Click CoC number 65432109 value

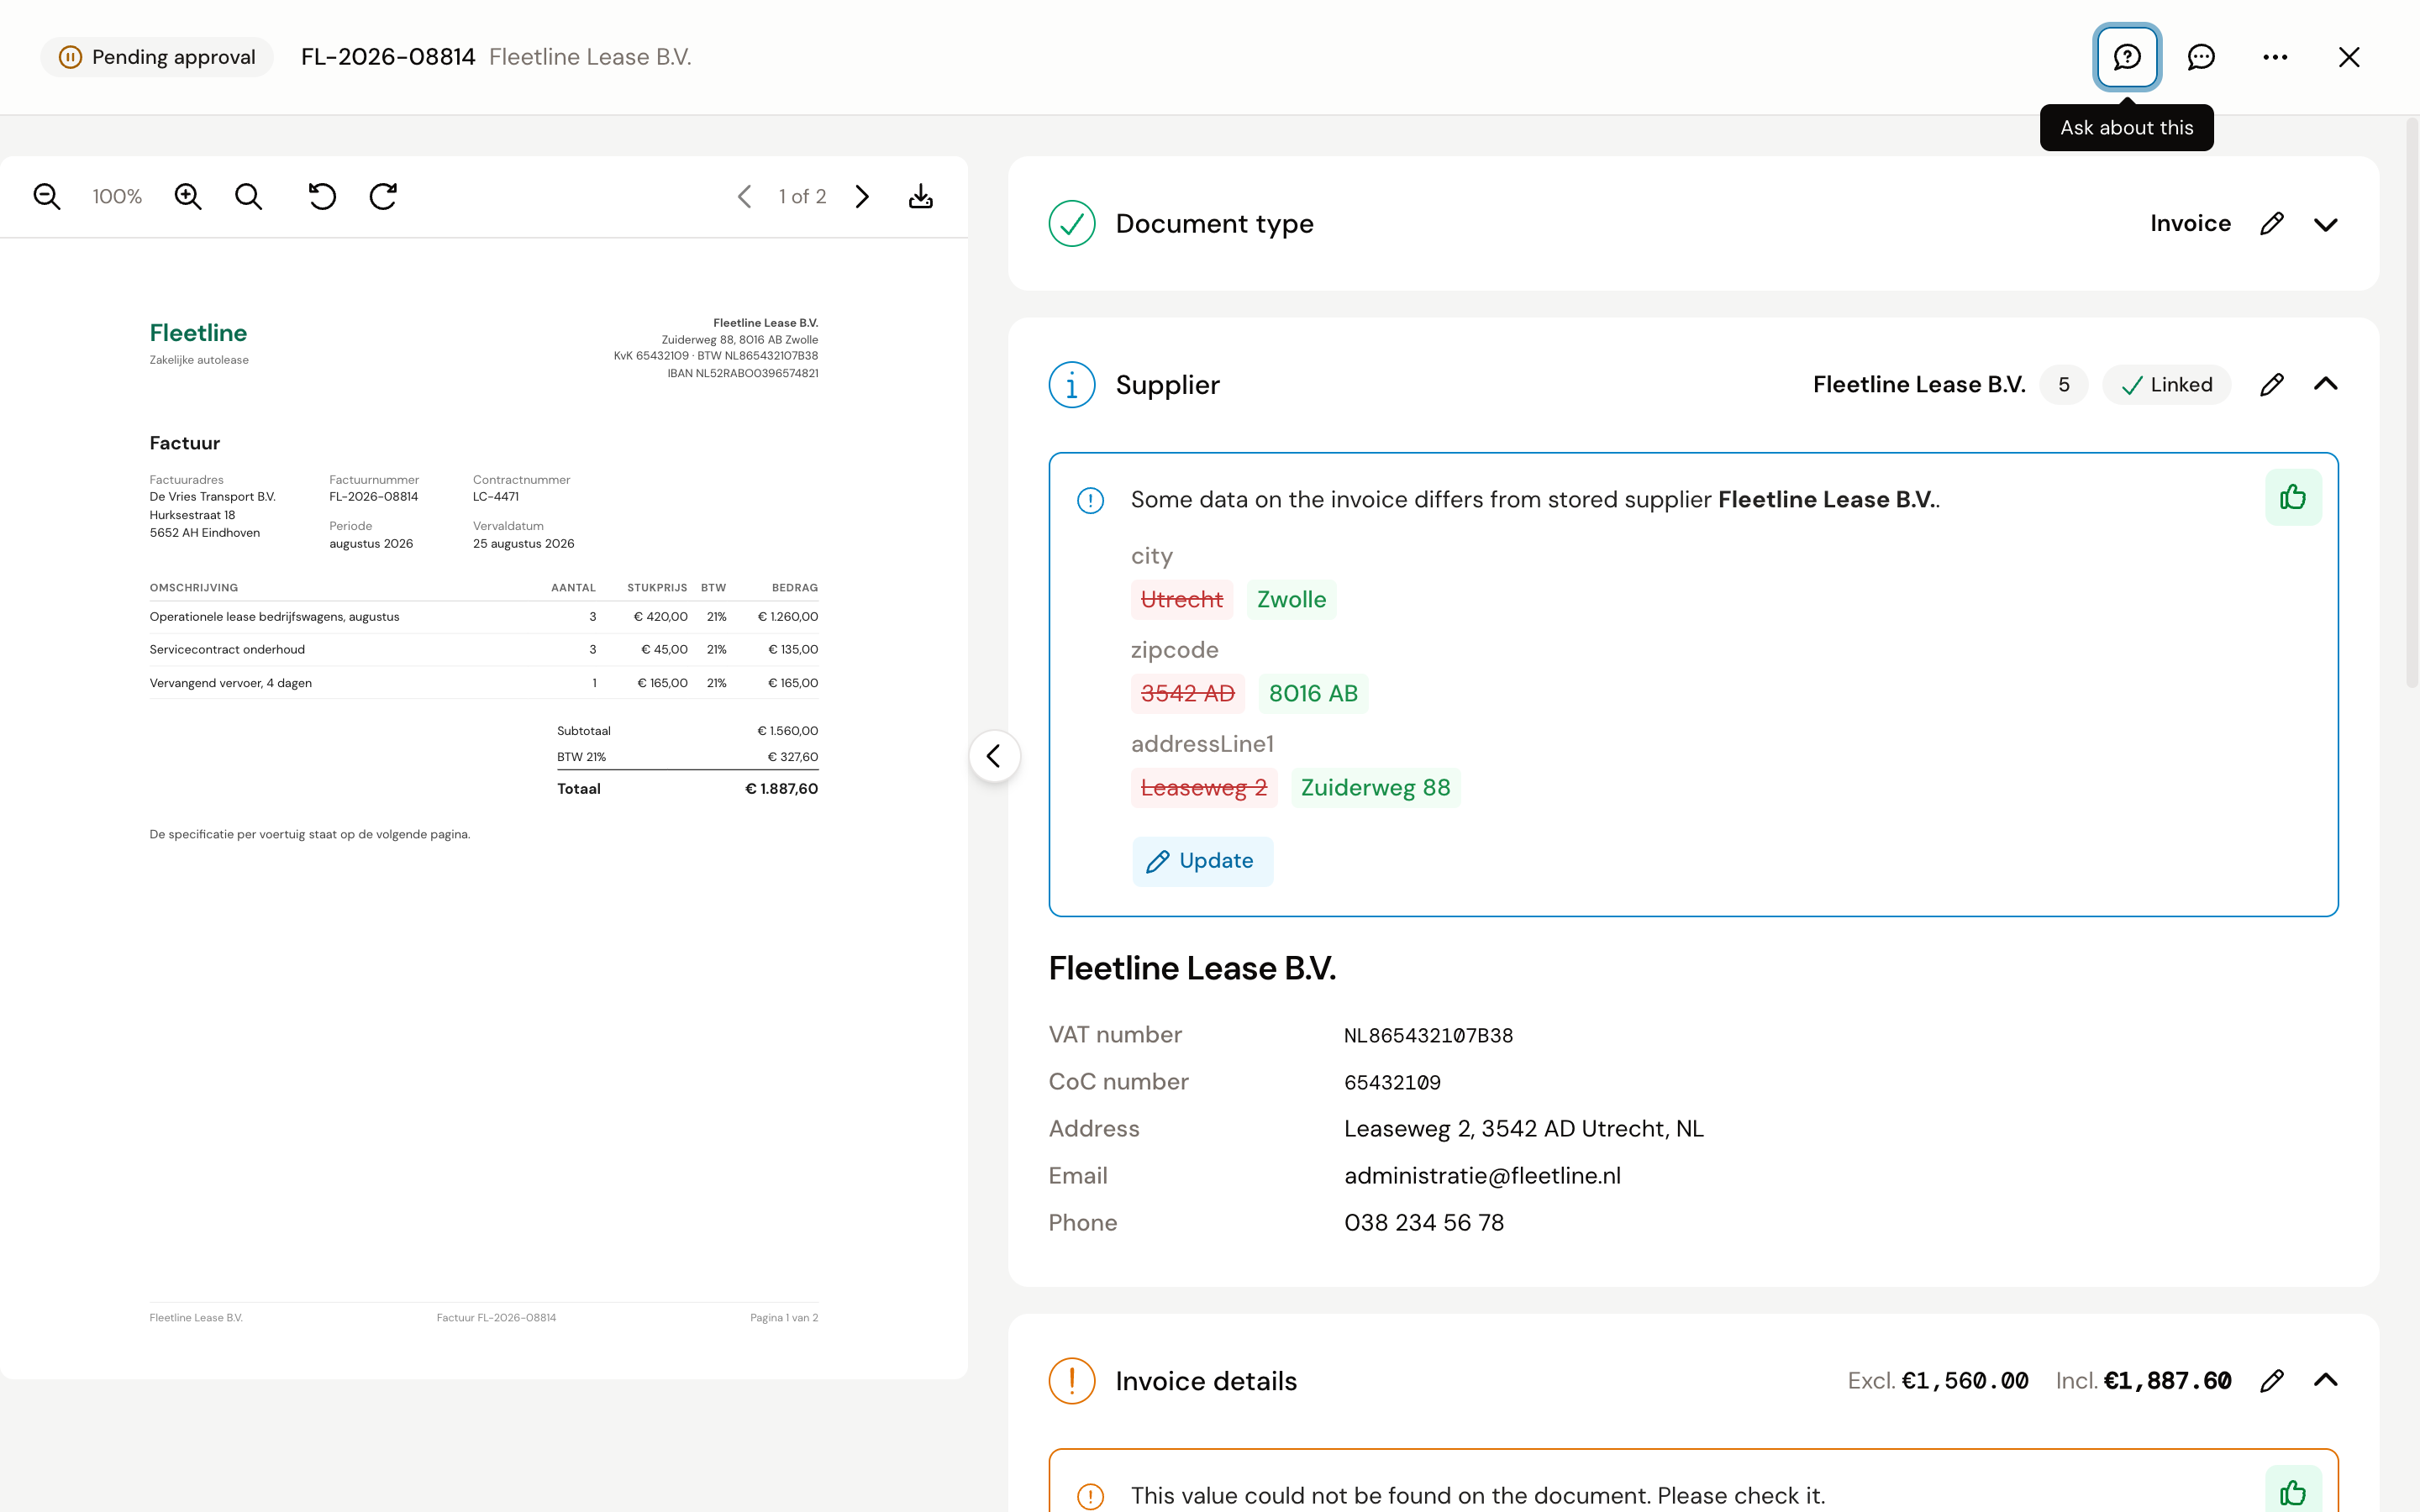(x=1392, y=1082)
